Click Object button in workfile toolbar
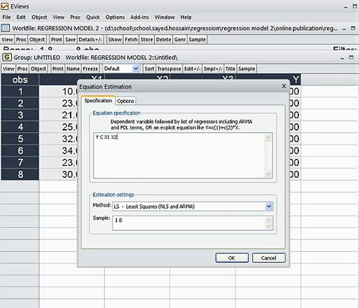The image size is (359, 308). tap(37, 39)
